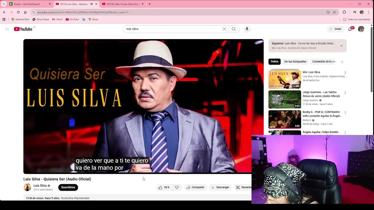This screenshot has height=210, width=374.
Task: Select the Todos filter chip
Action: [274, 62]
